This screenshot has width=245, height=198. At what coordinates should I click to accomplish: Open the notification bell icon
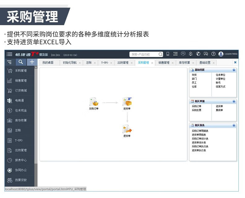click(190, 54)
